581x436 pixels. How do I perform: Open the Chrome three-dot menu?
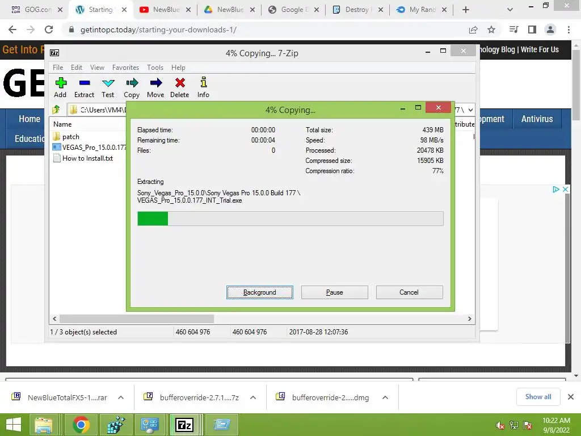(569, 30)
